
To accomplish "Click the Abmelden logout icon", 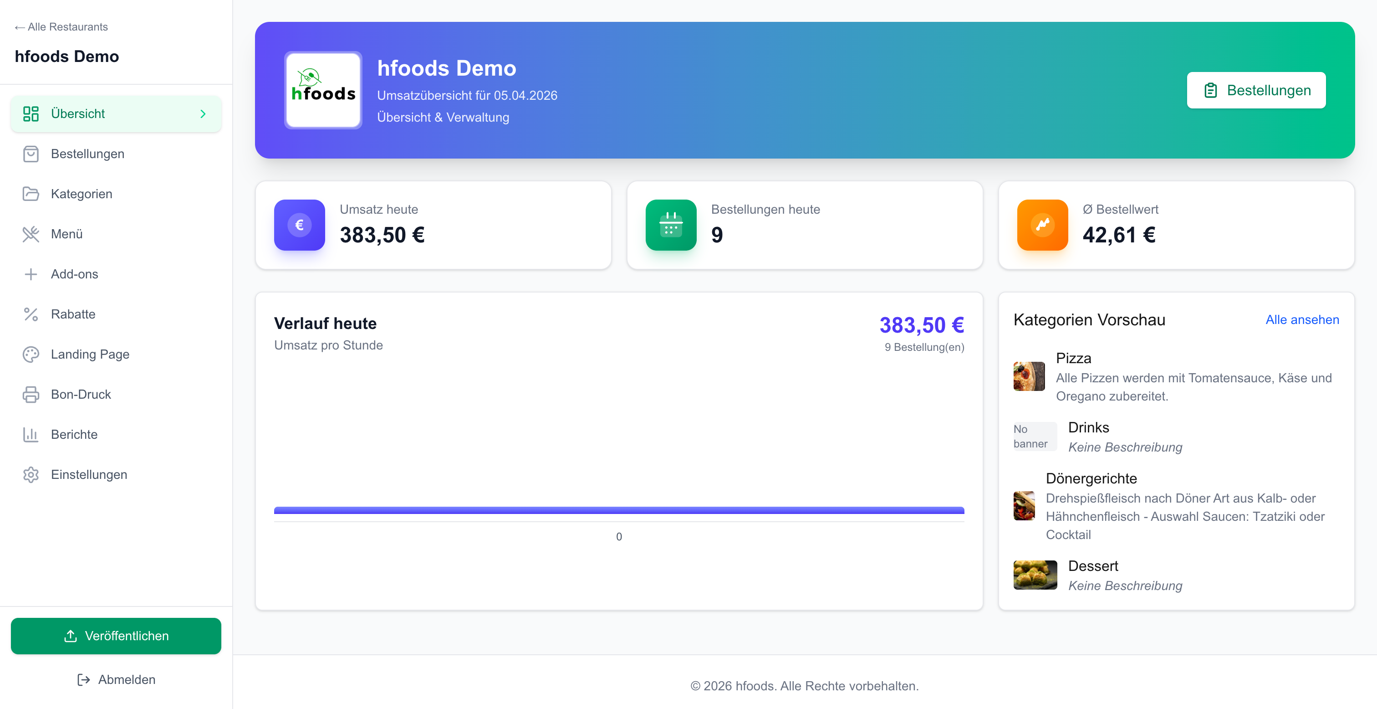I will 83,679.
